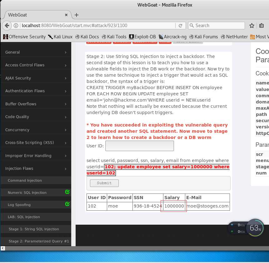Image resolution: width=269 pixels, height=263 pixels.
Task: Open the Kali Forums bookmark
Action: 204,37
